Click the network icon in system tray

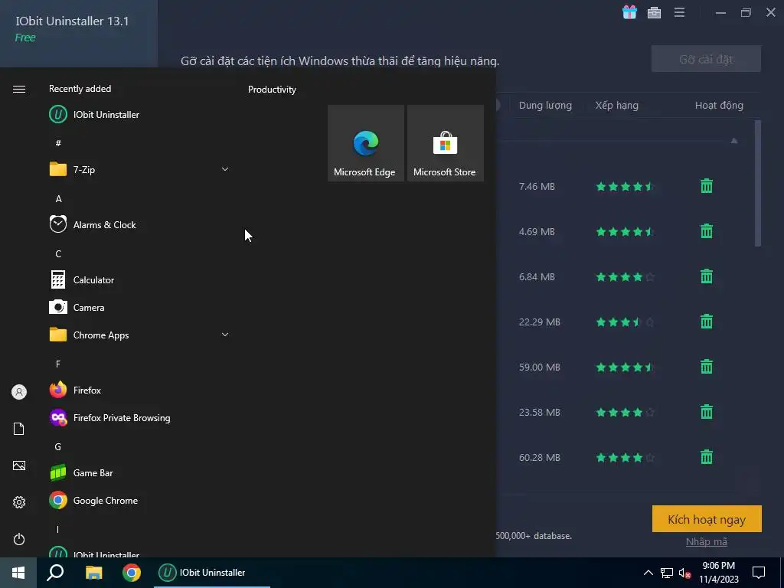point(667,573)
